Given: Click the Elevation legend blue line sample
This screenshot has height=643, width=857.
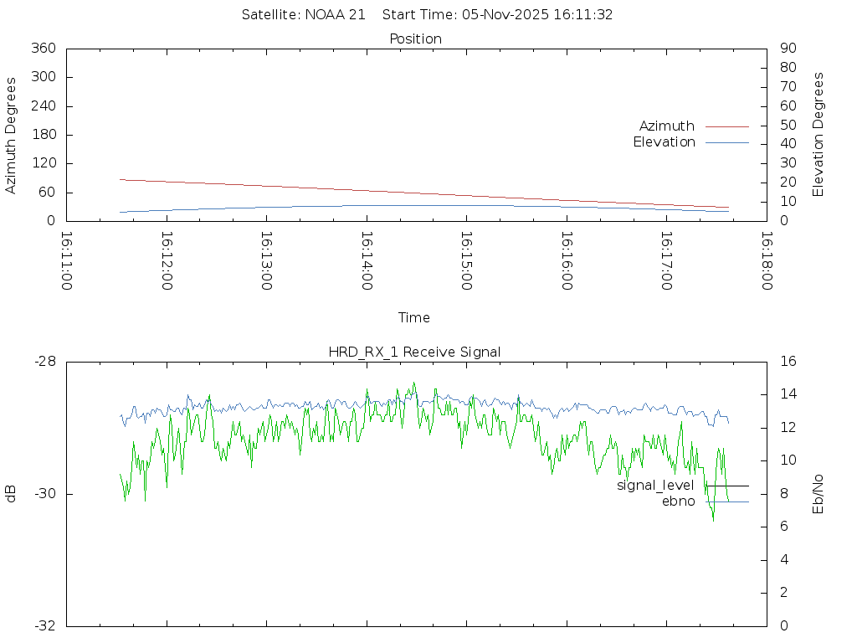Looking at the screenshot, I should click(x=726, y=142).
